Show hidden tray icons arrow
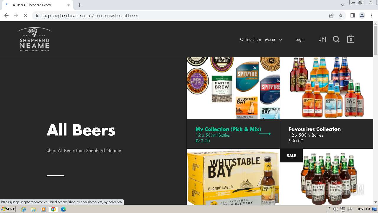 pos(329,209)
